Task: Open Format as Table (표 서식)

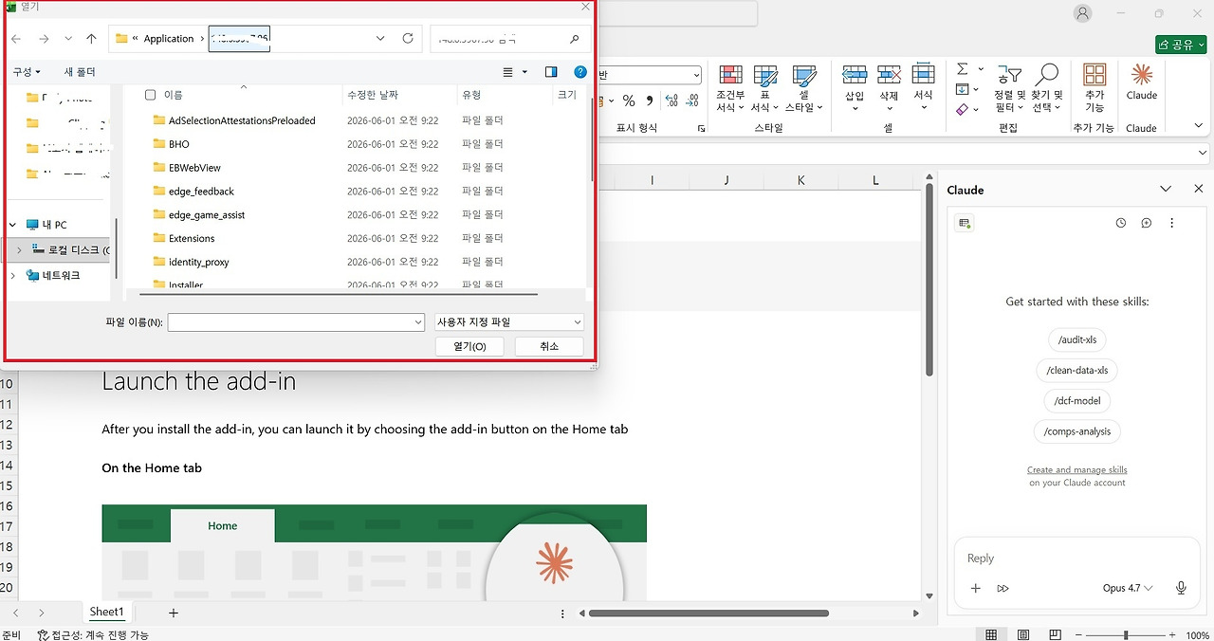Action: point(765,89)
